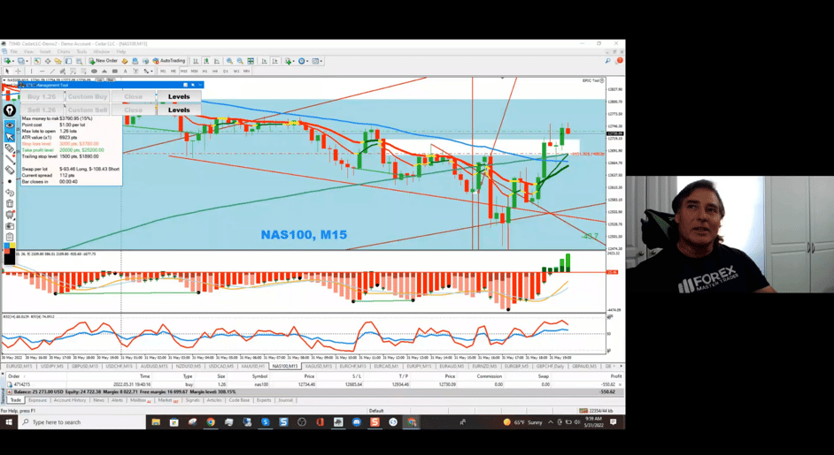
Task: Open the Tools menu
Action: (81, 52)
